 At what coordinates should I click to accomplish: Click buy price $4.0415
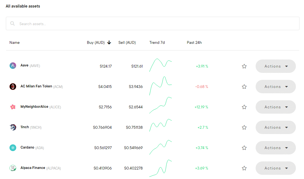(105, 87)
